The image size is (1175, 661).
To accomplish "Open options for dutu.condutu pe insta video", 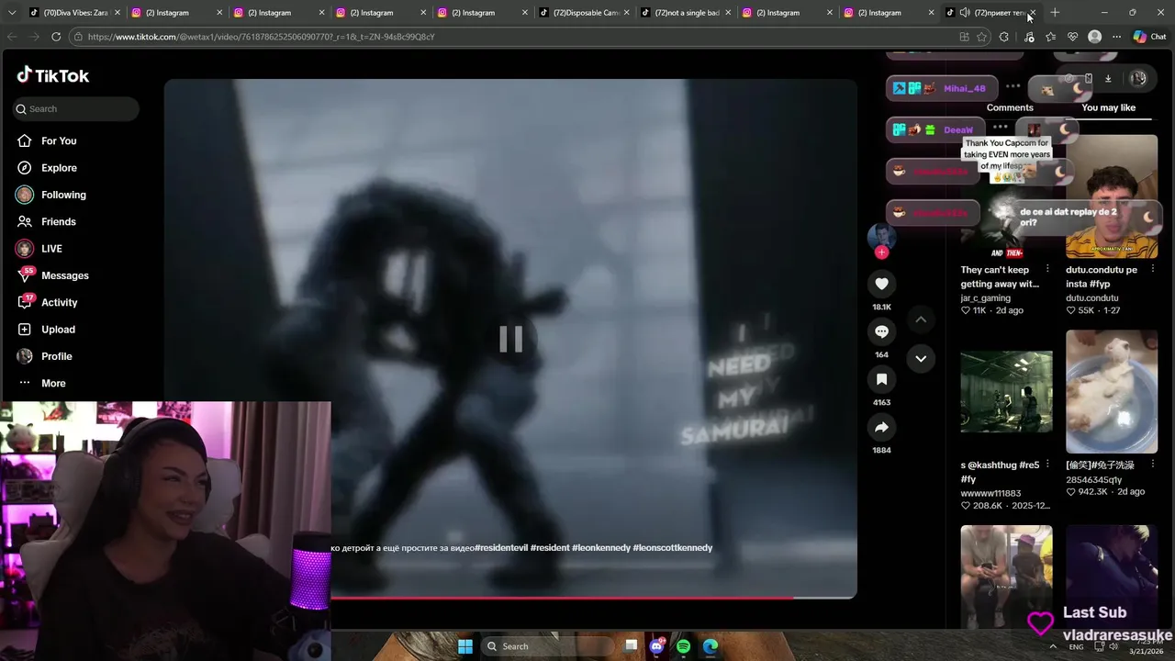I will click(1153, 270).
